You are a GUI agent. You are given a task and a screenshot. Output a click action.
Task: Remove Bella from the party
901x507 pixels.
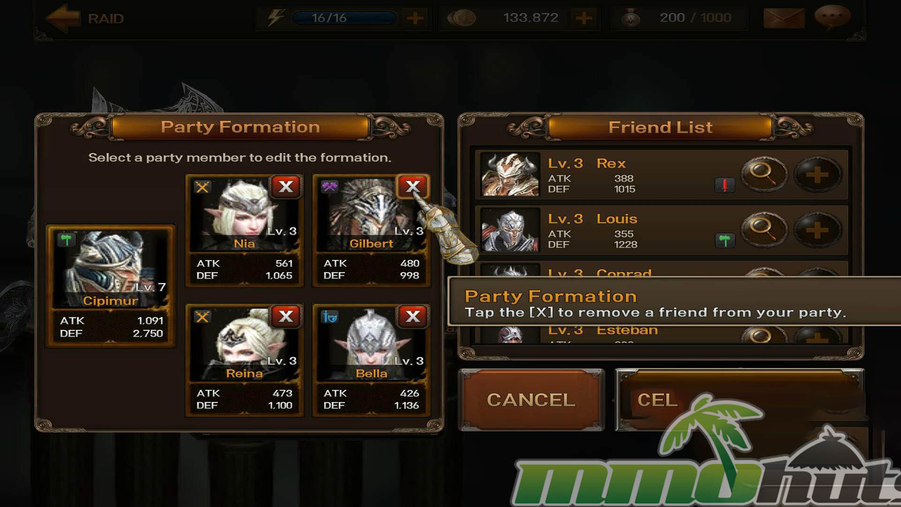(x=412, y=316)
